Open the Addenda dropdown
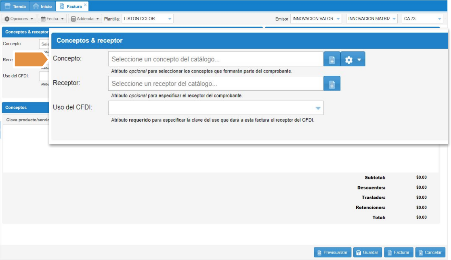 [x=84, y=19]
